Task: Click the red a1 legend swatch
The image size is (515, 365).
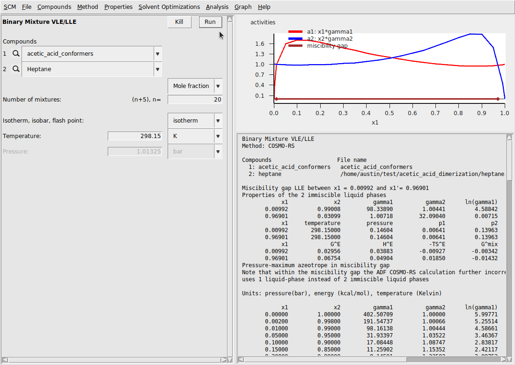Action: click(295, 32)
